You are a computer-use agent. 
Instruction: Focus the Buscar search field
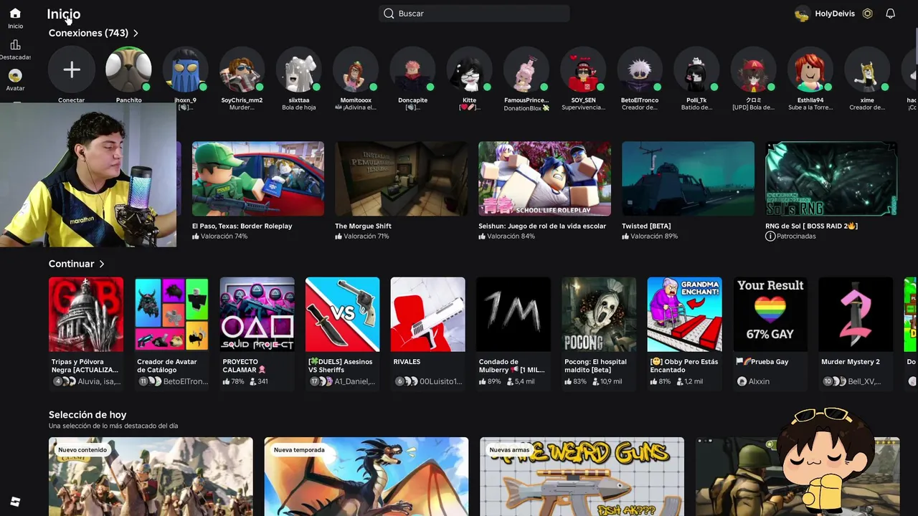point(474,14)
